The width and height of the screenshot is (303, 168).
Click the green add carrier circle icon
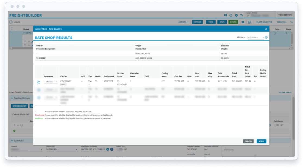pos(14,131)
